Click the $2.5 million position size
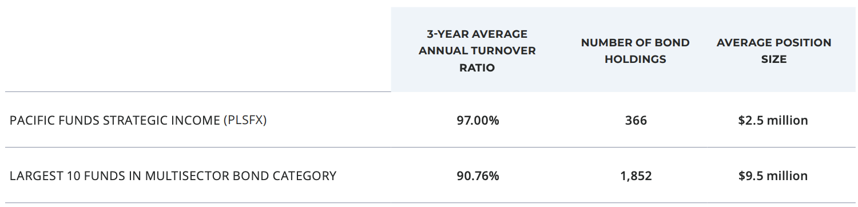The width and height of the screenshot is (858, 207). click(x=773, y=121)
